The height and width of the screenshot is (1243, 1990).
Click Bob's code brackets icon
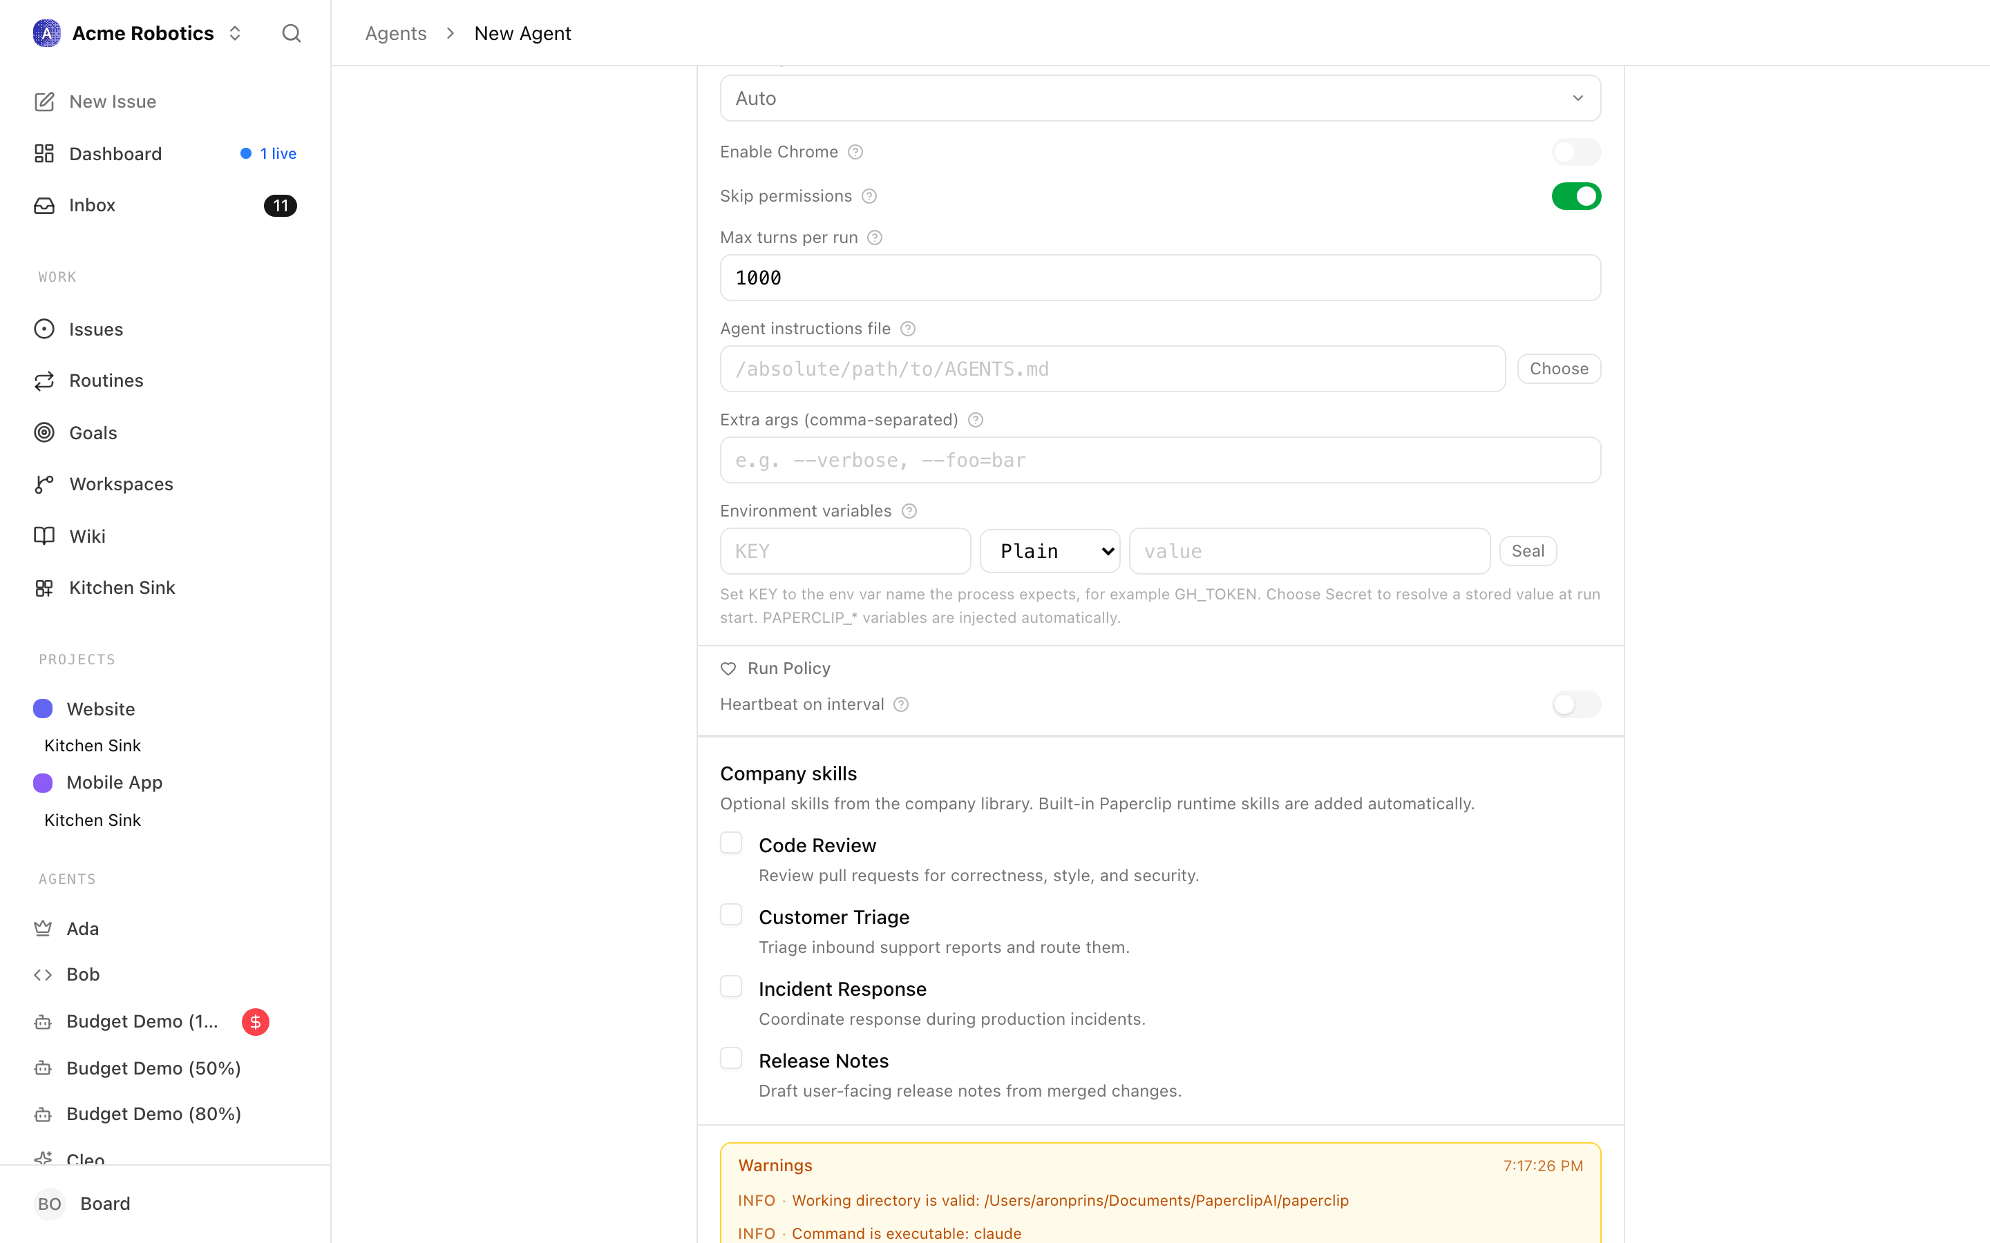click(x=43, y=974)
